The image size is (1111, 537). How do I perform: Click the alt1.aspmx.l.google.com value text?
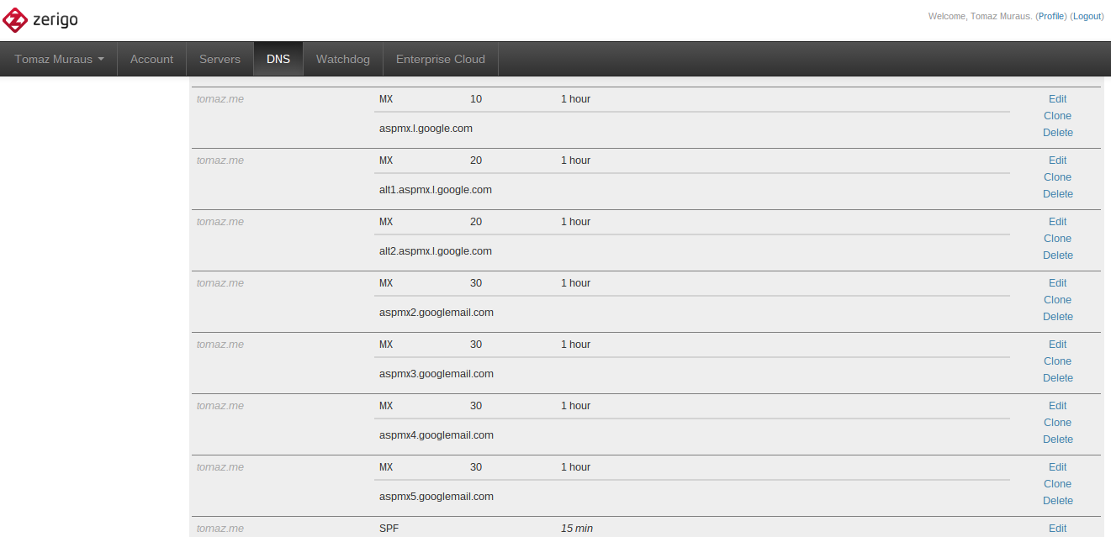tap(436, 190)
